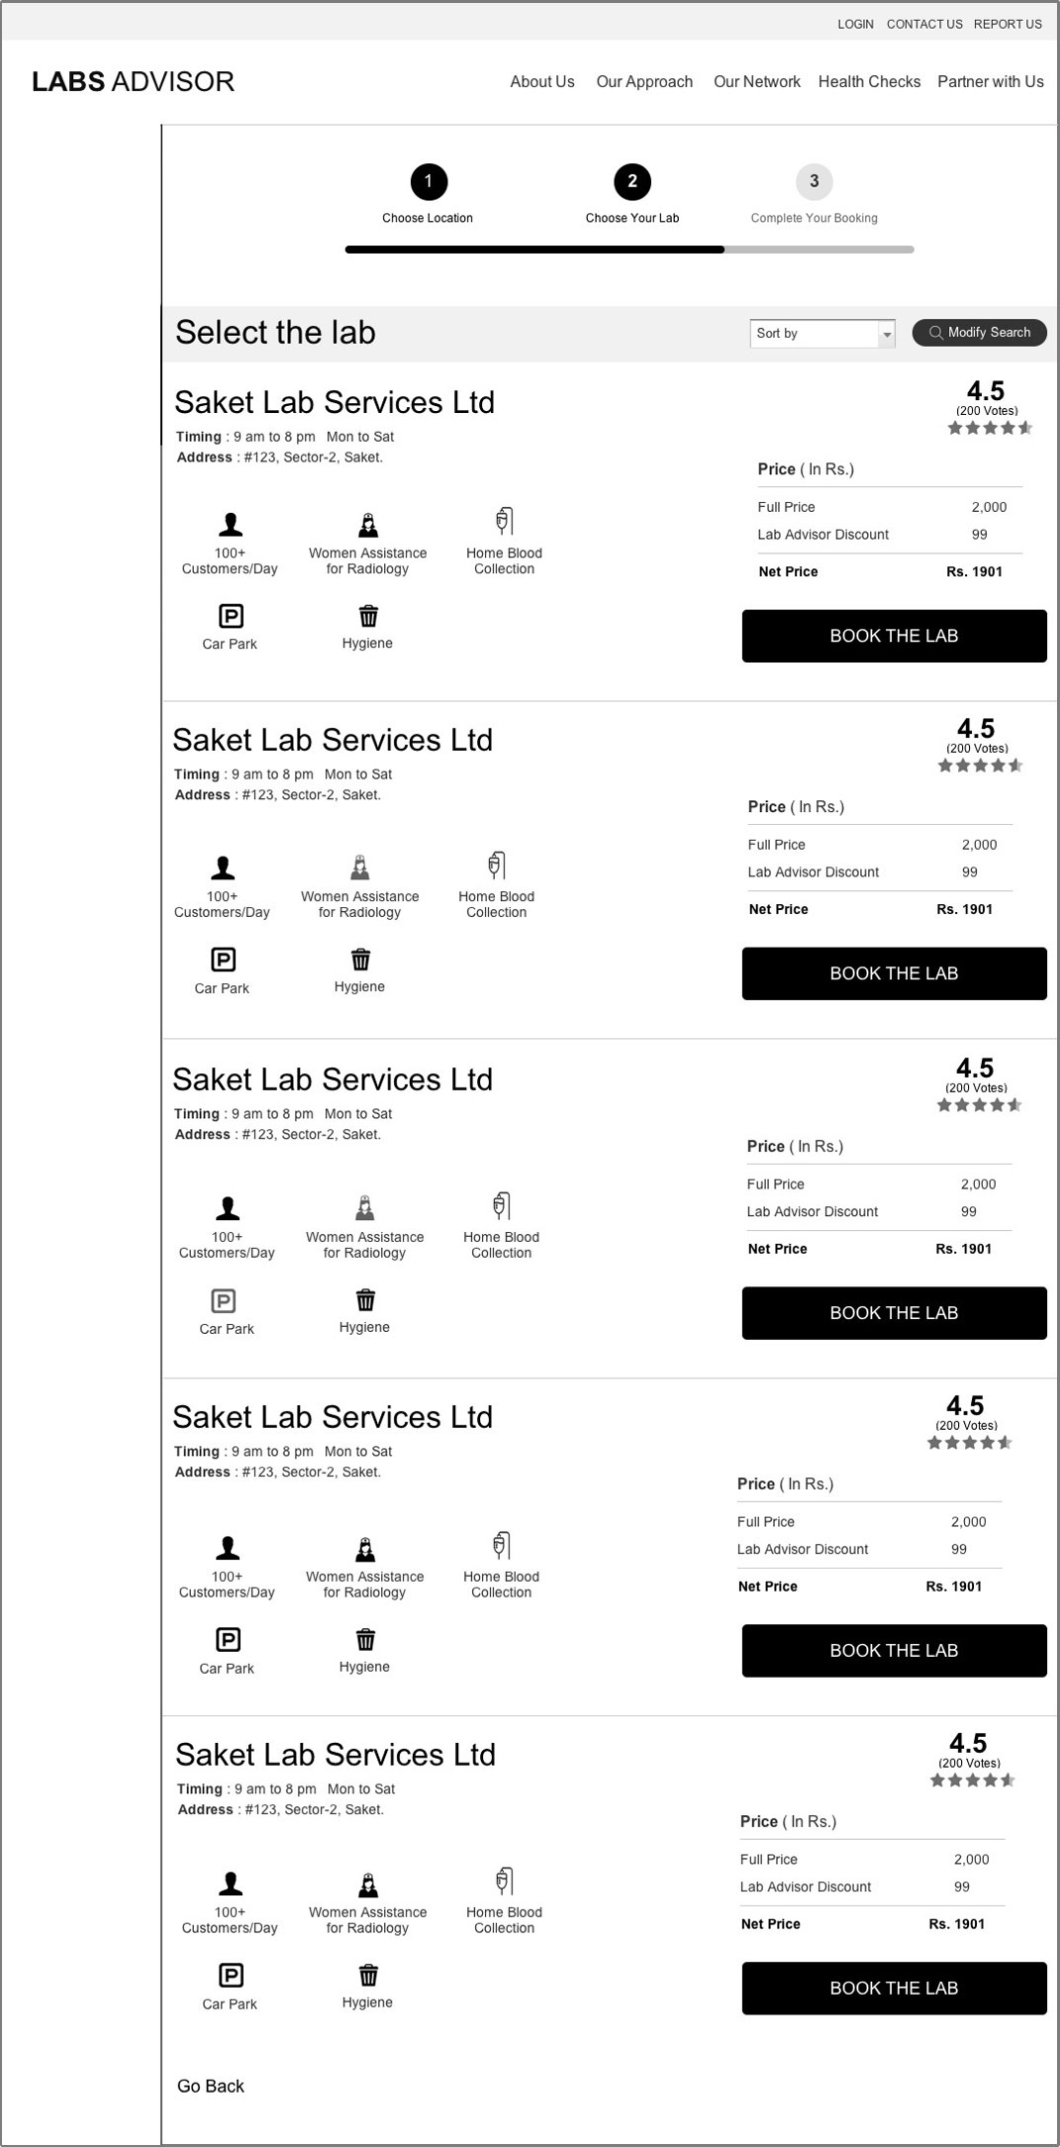Click the Go Back link

tap(211, 2086)
